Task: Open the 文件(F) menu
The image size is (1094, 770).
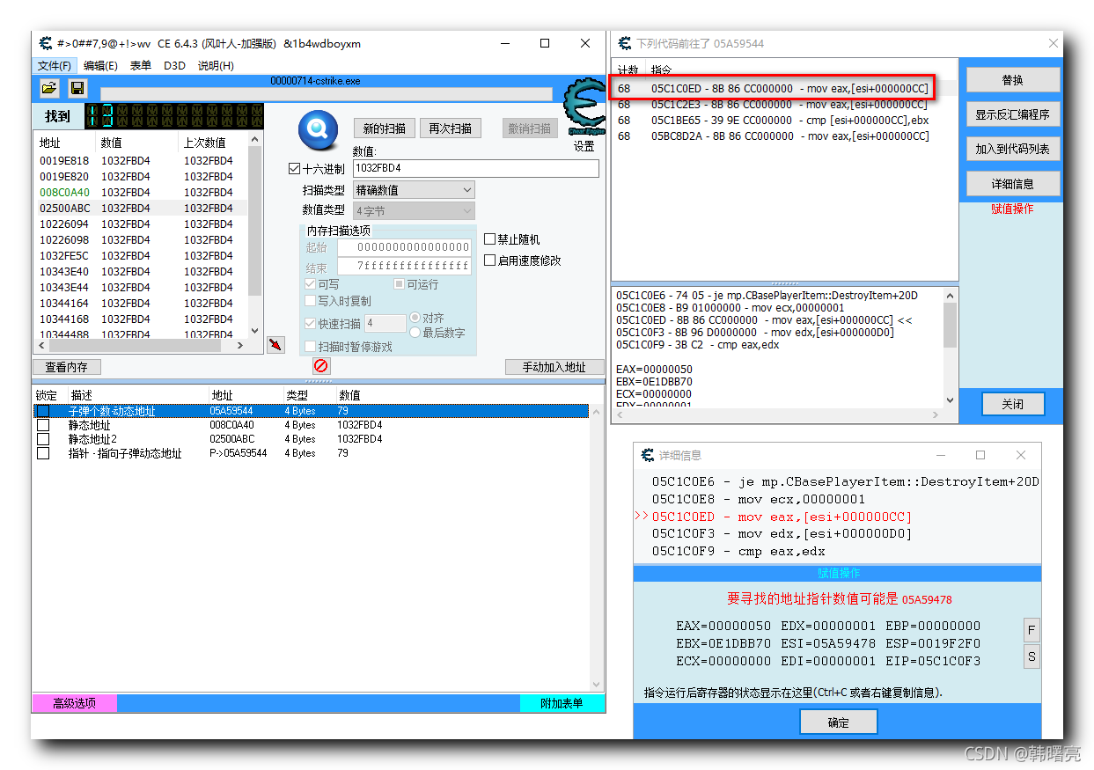Action: (55, 65)
